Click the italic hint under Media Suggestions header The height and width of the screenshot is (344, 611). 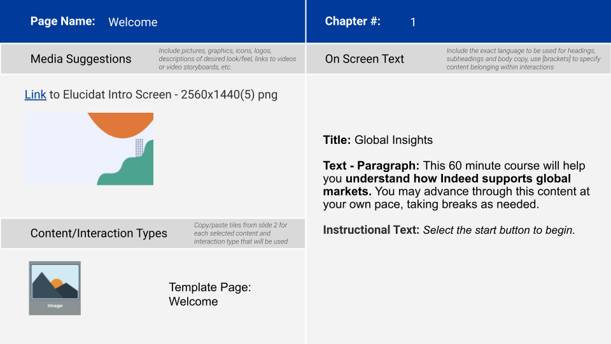pyautogui.click(x=227, y=59)
